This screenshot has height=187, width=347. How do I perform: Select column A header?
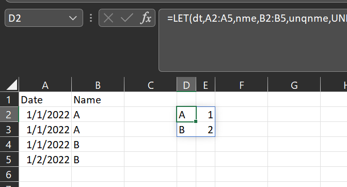[45, 85]
